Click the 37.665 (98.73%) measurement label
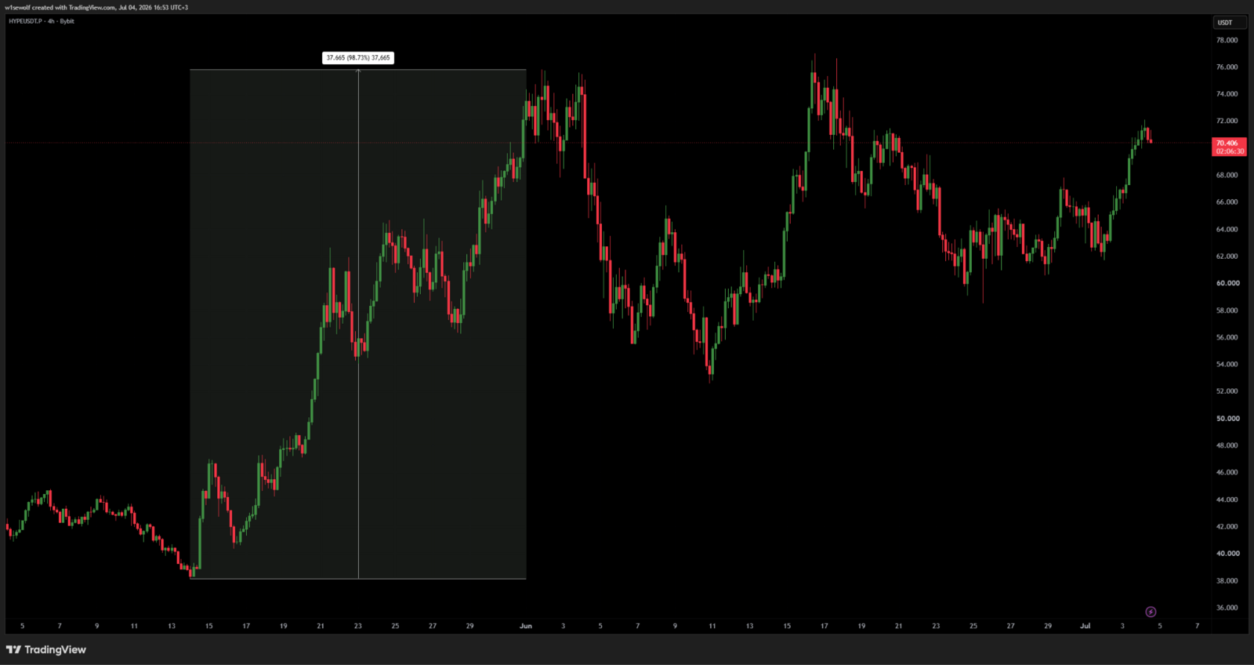 tap(358, 58)
